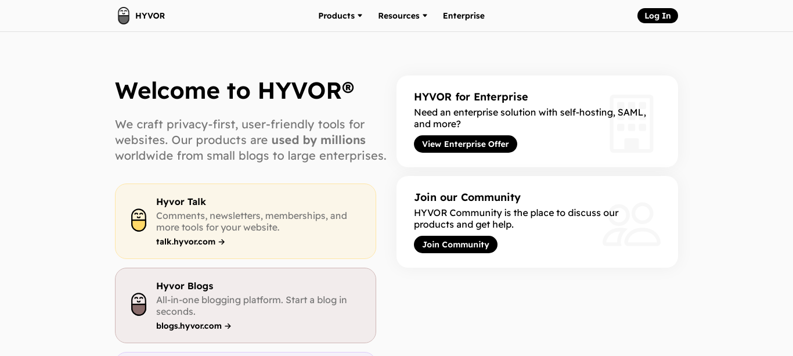Open the blogs.hyvor.com link
The width and height of the screenshot is (793, 356).
pos(189,326)
